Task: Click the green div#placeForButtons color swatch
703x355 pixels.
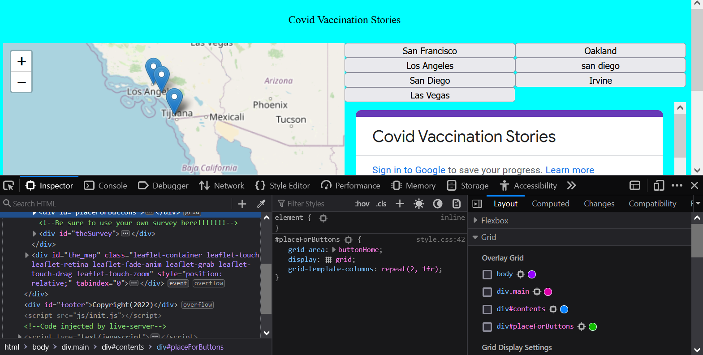Action: tap(593, 327)
